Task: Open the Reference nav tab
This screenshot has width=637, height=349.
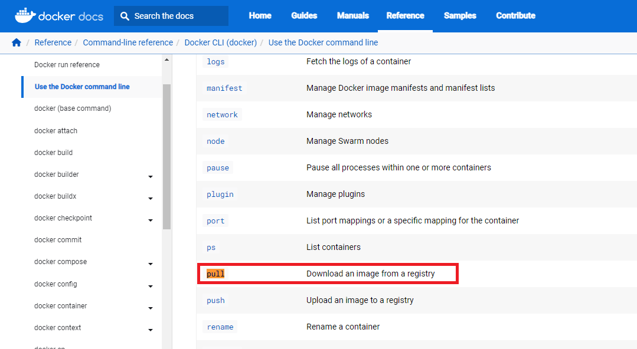Action: pos(405,16)
